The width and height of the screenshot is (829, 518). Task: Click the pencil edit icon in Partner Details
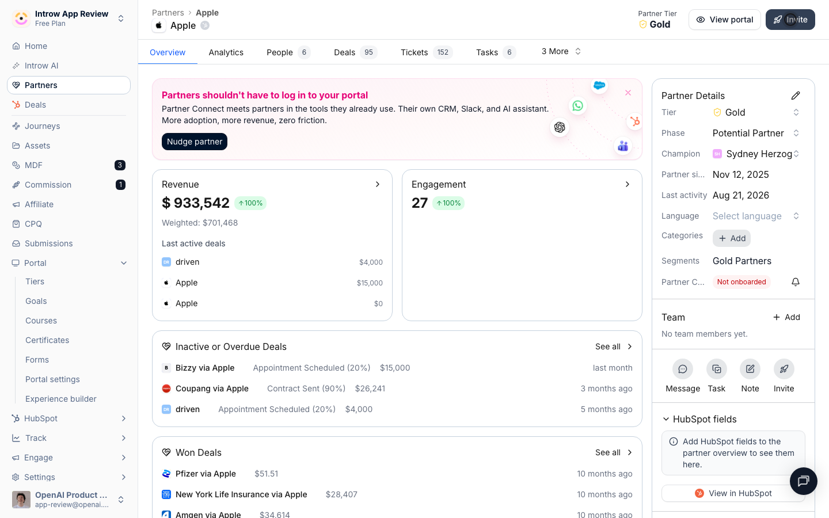796,96
